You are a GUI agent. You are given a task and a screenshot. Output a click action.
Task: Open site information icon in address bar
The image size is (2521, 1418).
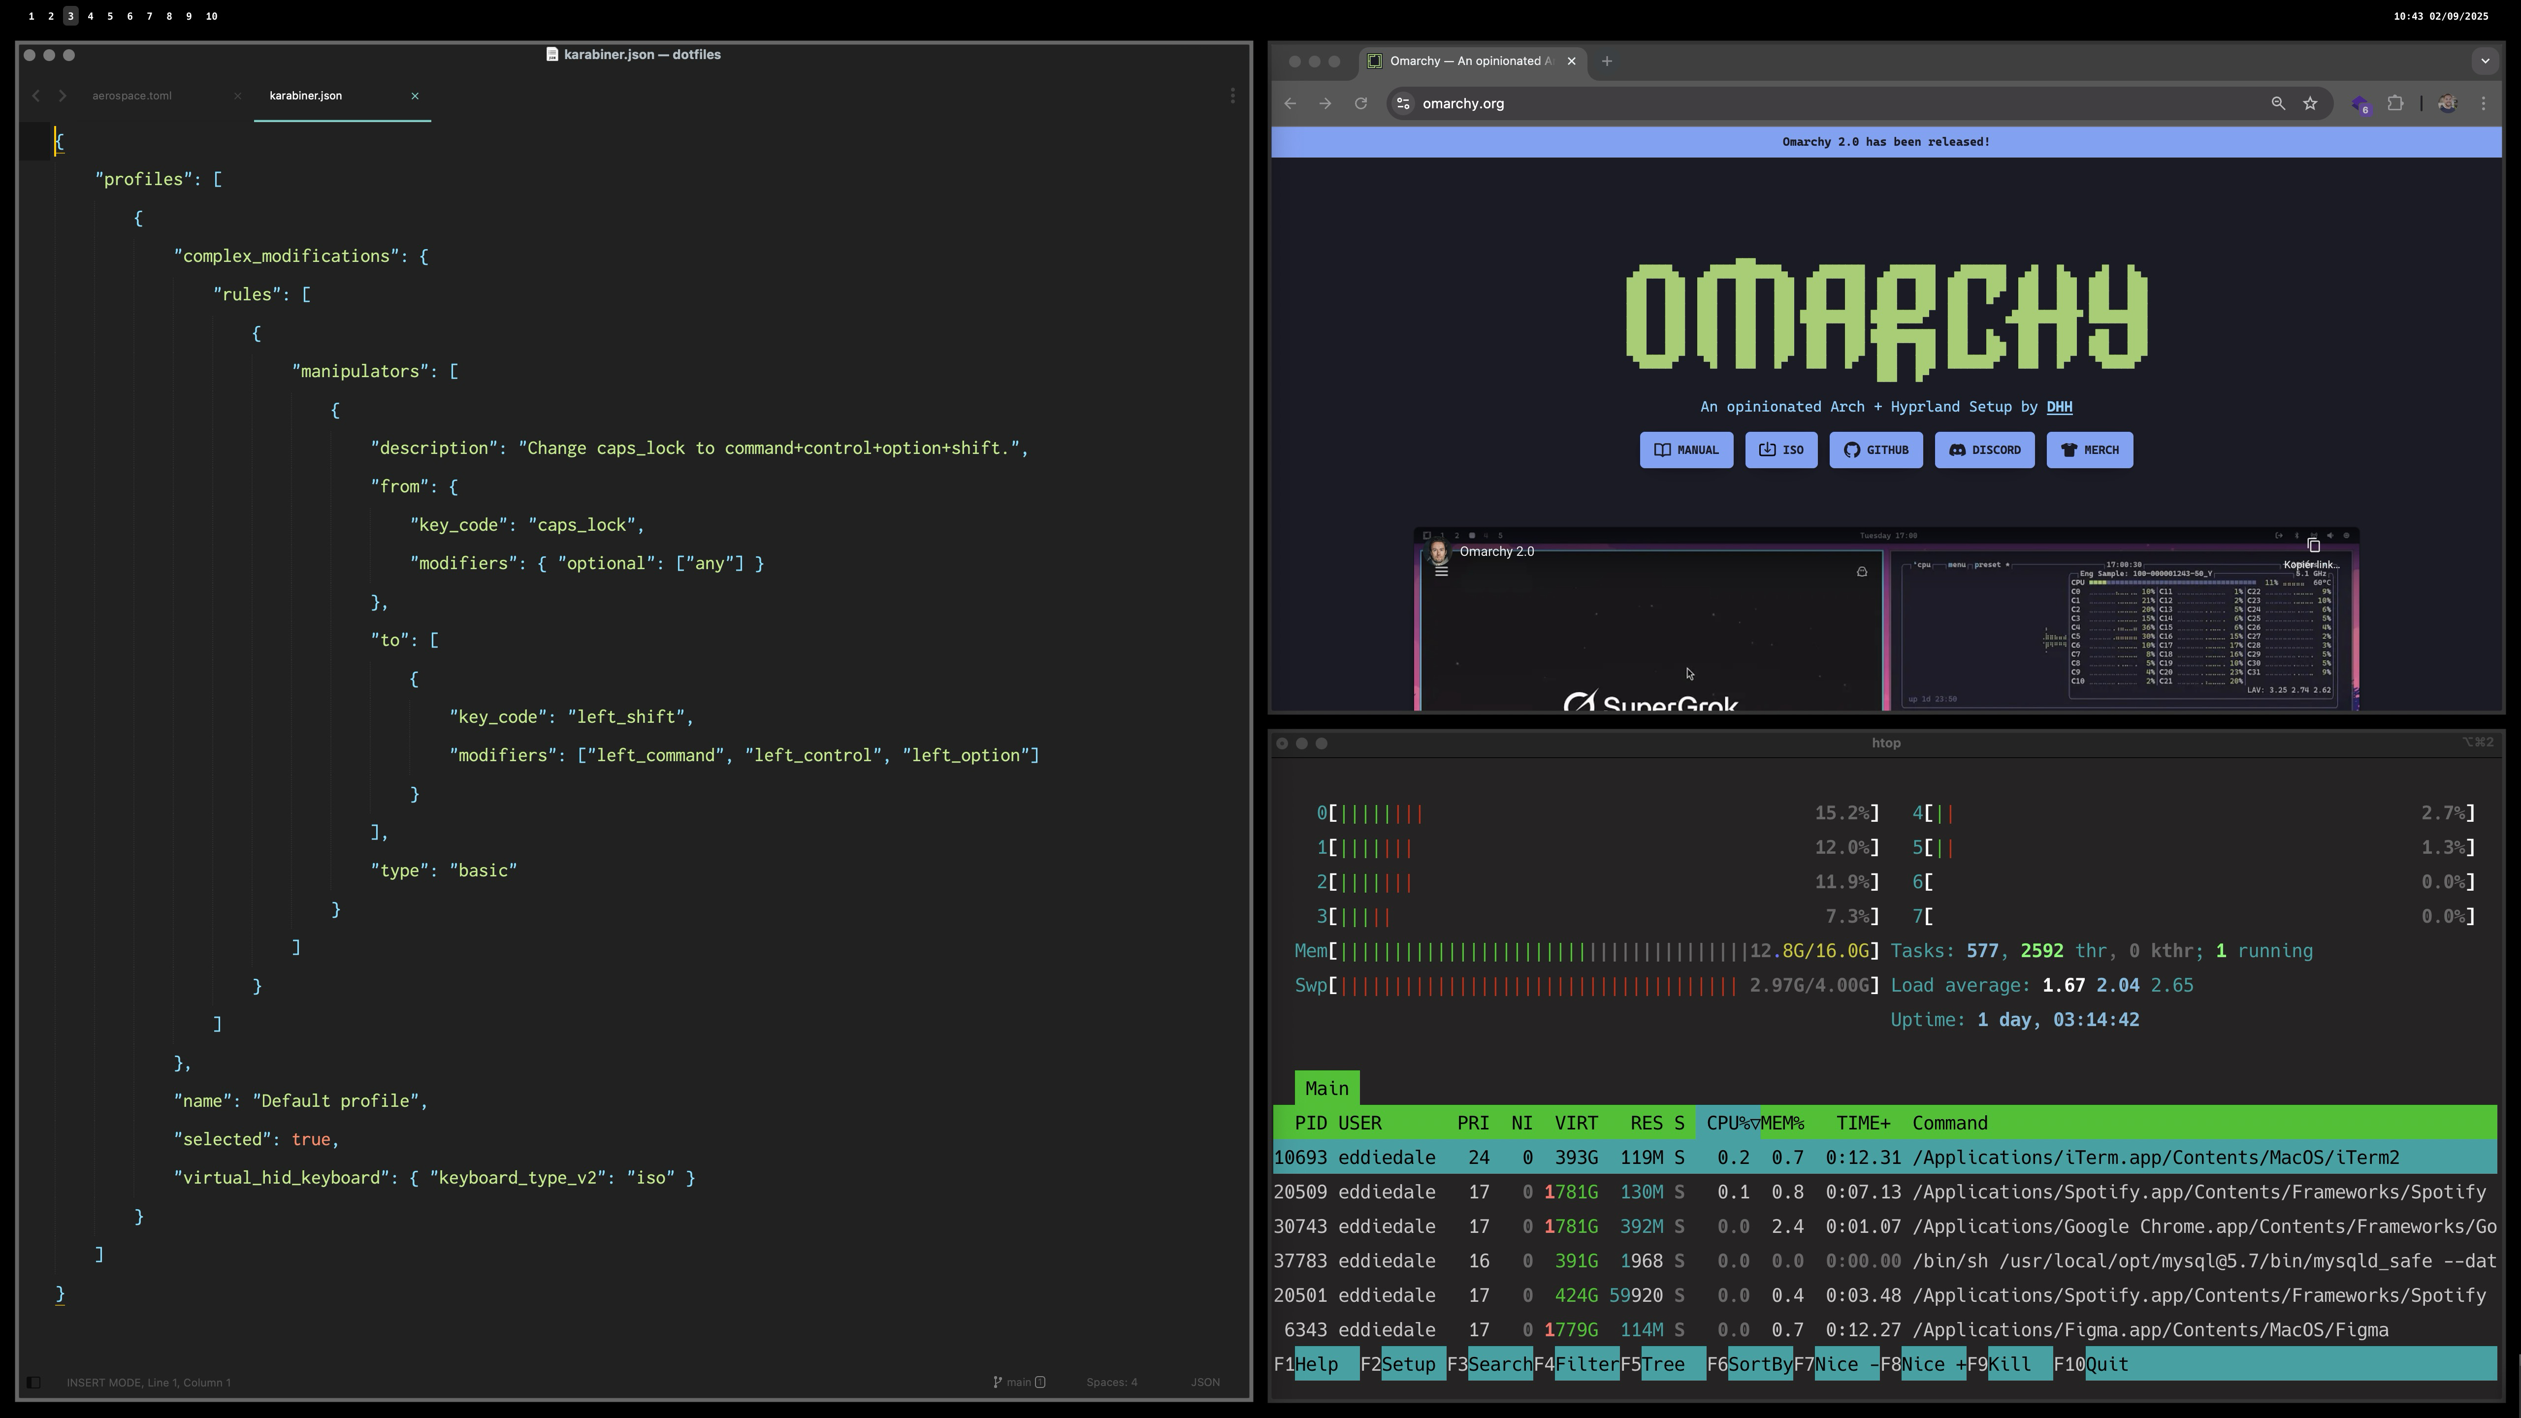(1402, 104)
